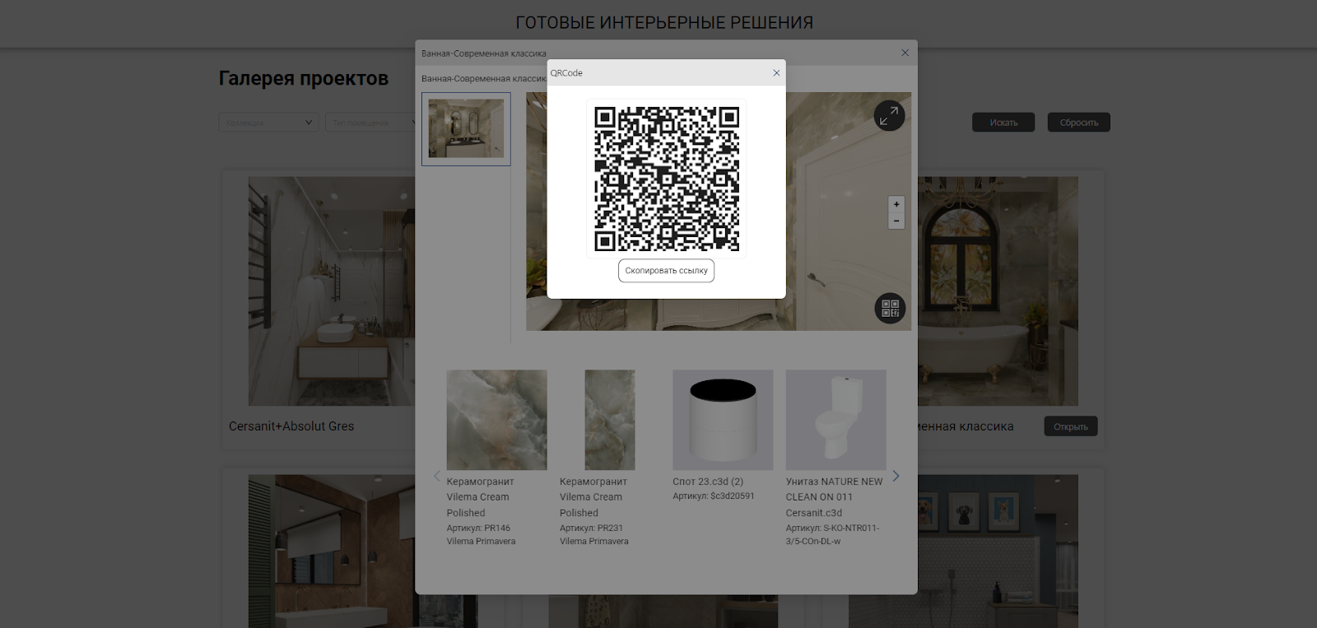
Task: Open fullscreen view of the bathroom render
Action: (x=889, y=116)
